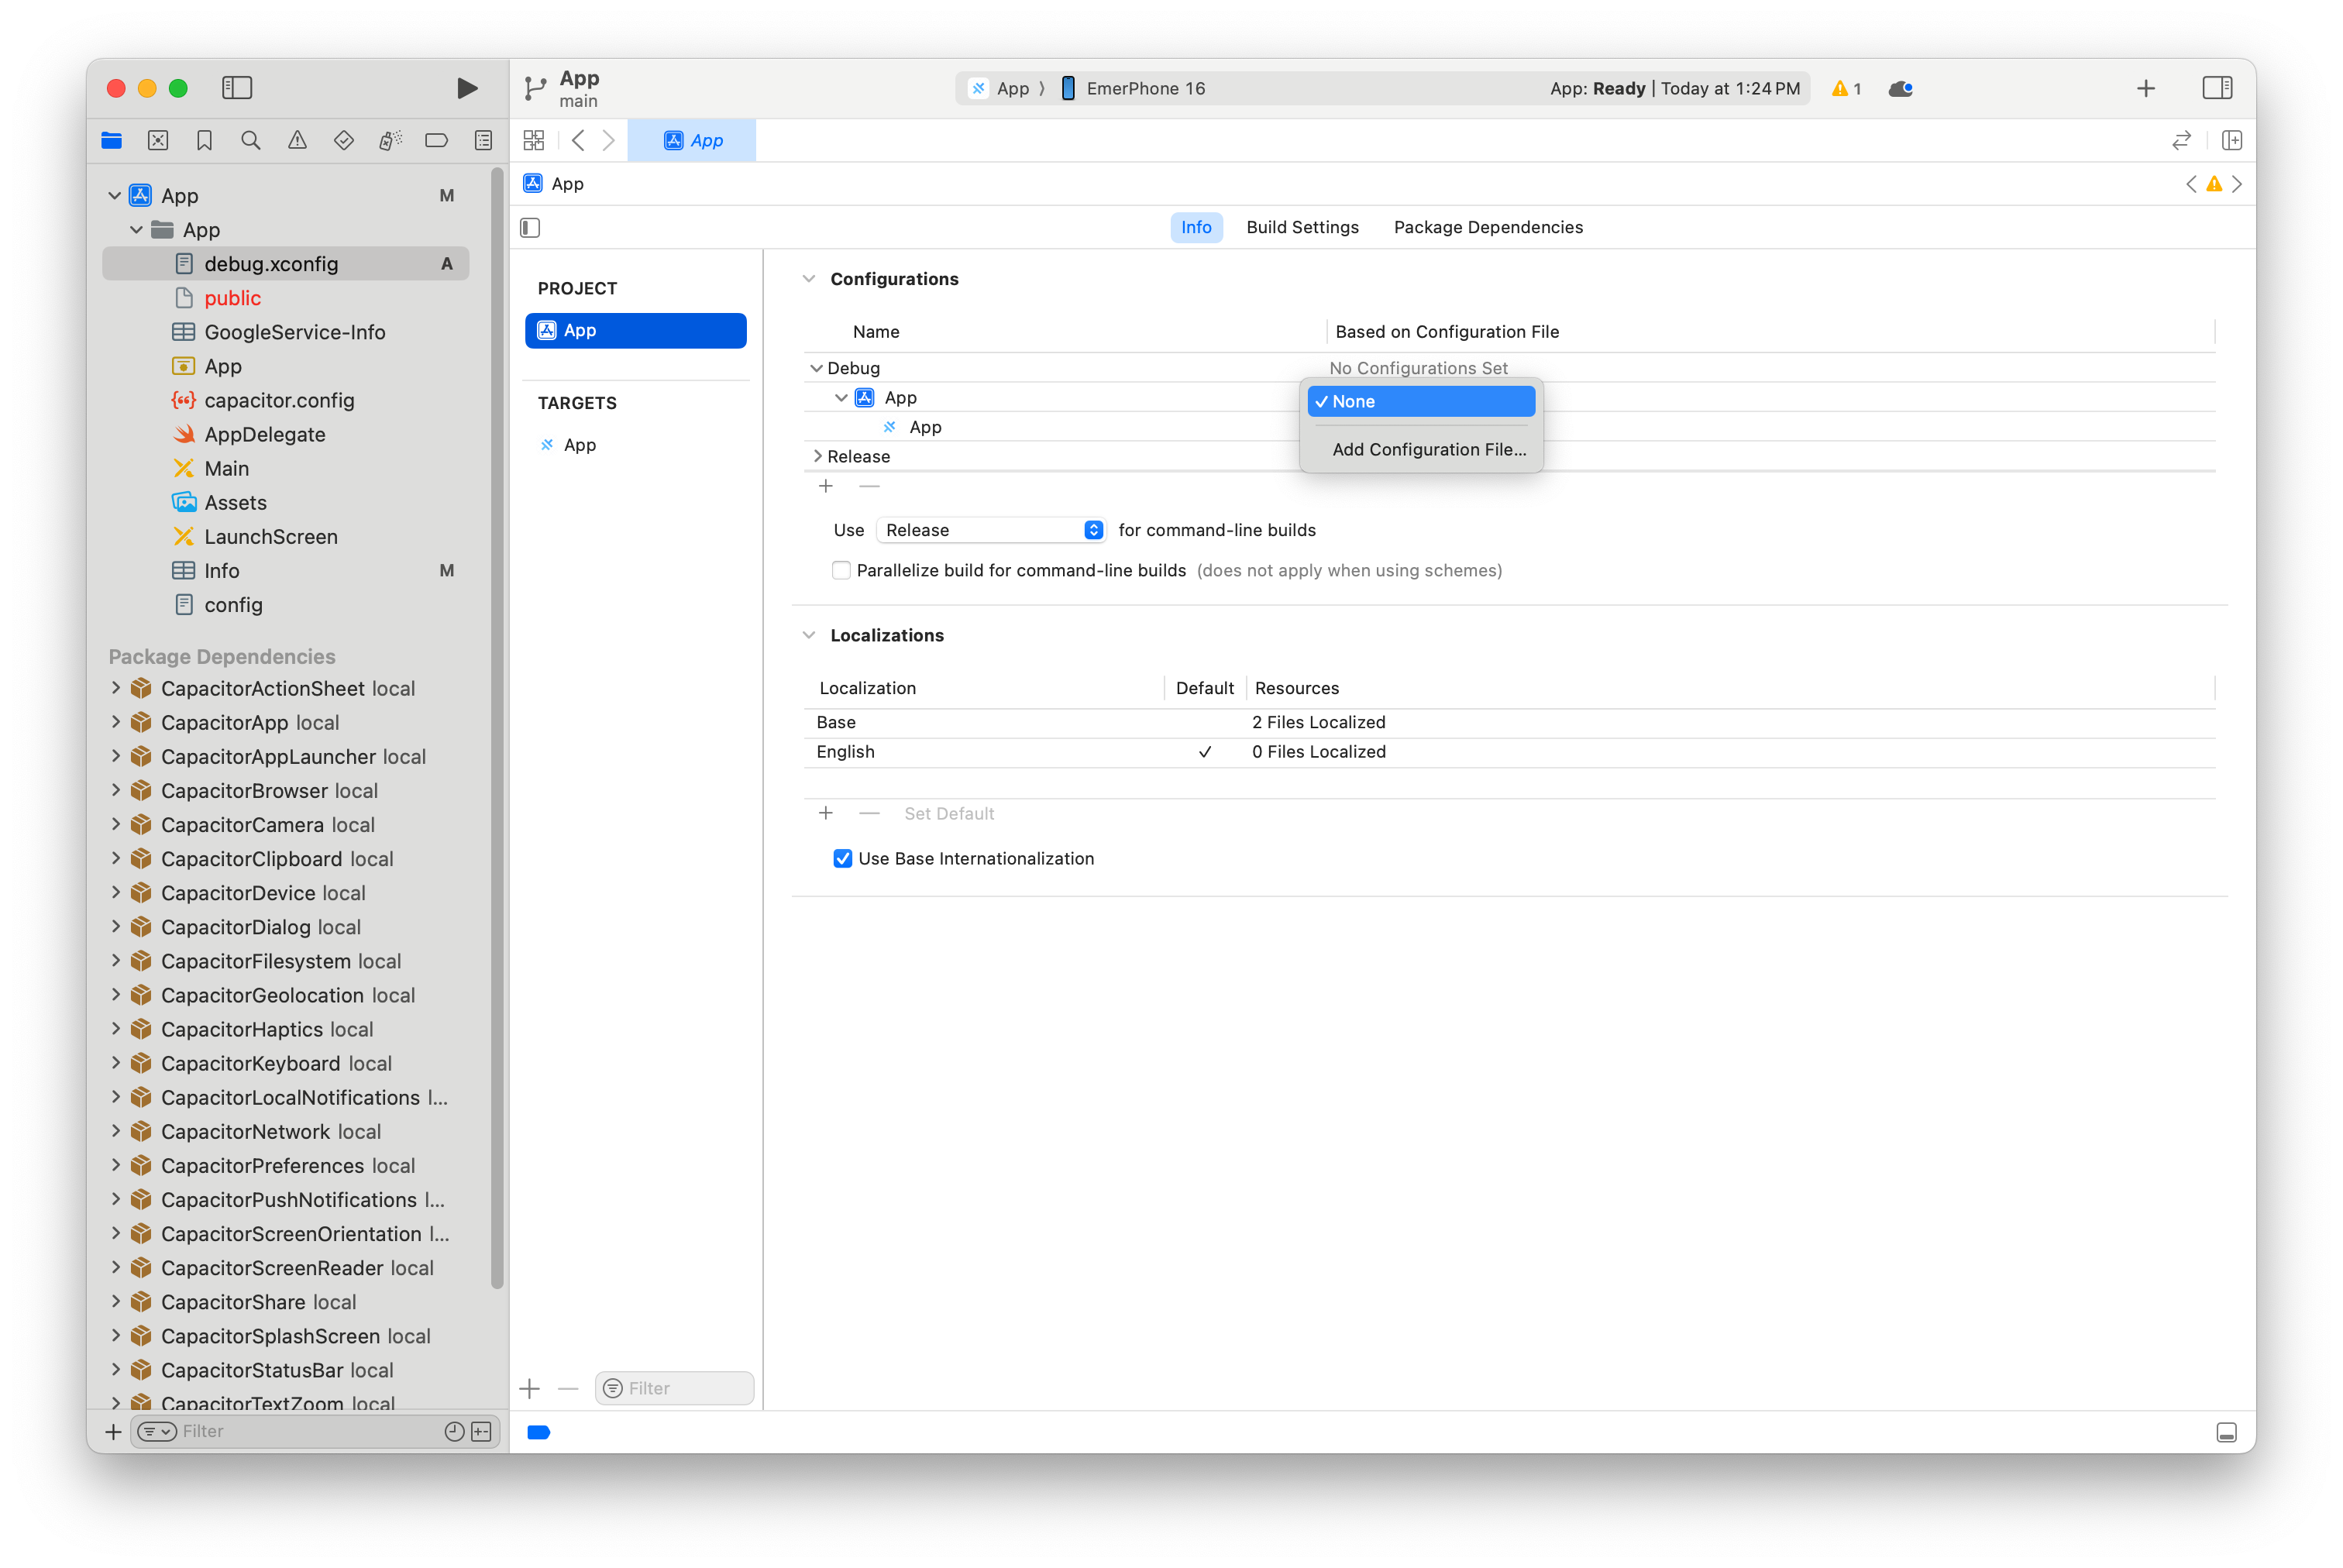Select the App target under TARGETS
The width and height of the screenshot is (2343, 1568).
click(579, 445)
